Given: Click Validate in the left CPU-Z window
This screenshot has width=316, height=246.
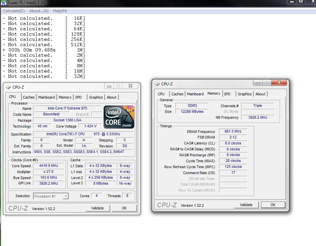Looking at the screenshot, I should pyautogui.click(x=98, y=208).
